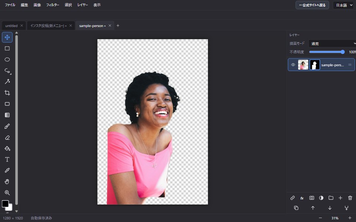Move layer up with arrow
Screen dimensions: 356x222
pyautogui.click(x=313, y=208)
